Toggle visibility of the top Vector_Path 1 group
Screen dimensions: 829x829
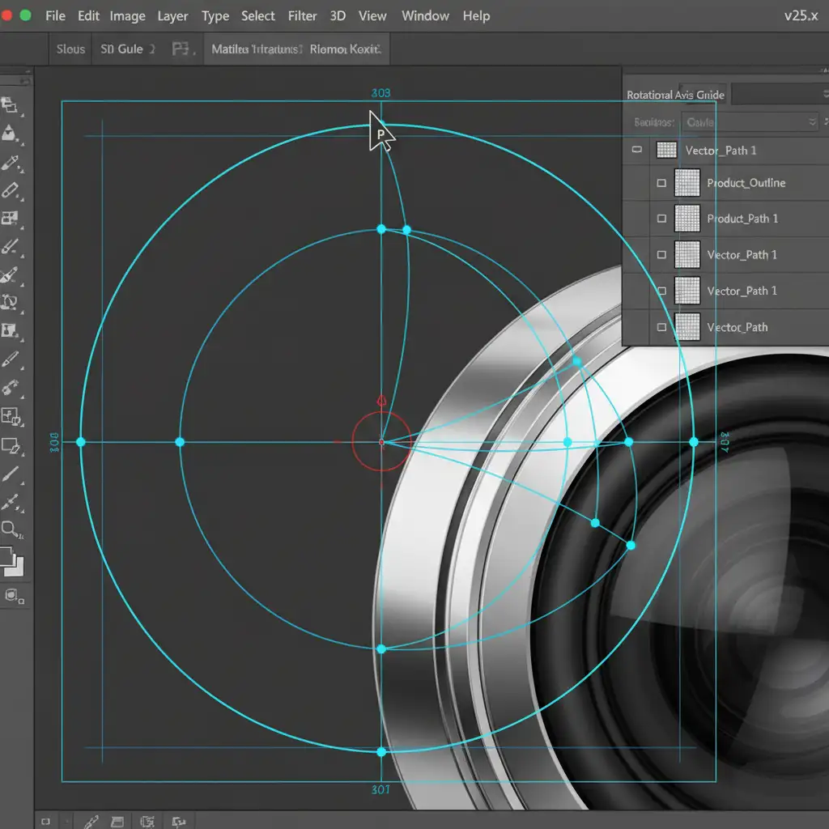point(636,150)
